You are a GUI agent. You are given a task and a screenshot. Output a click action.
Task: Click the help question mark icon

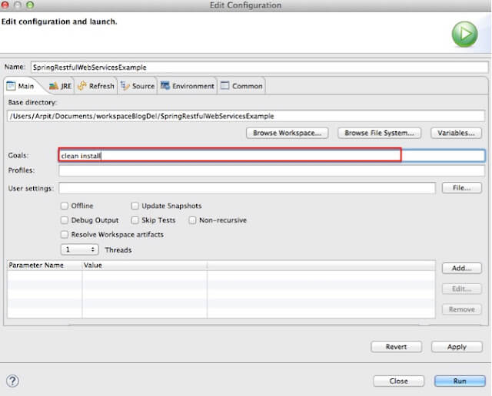tap(12, 381)
